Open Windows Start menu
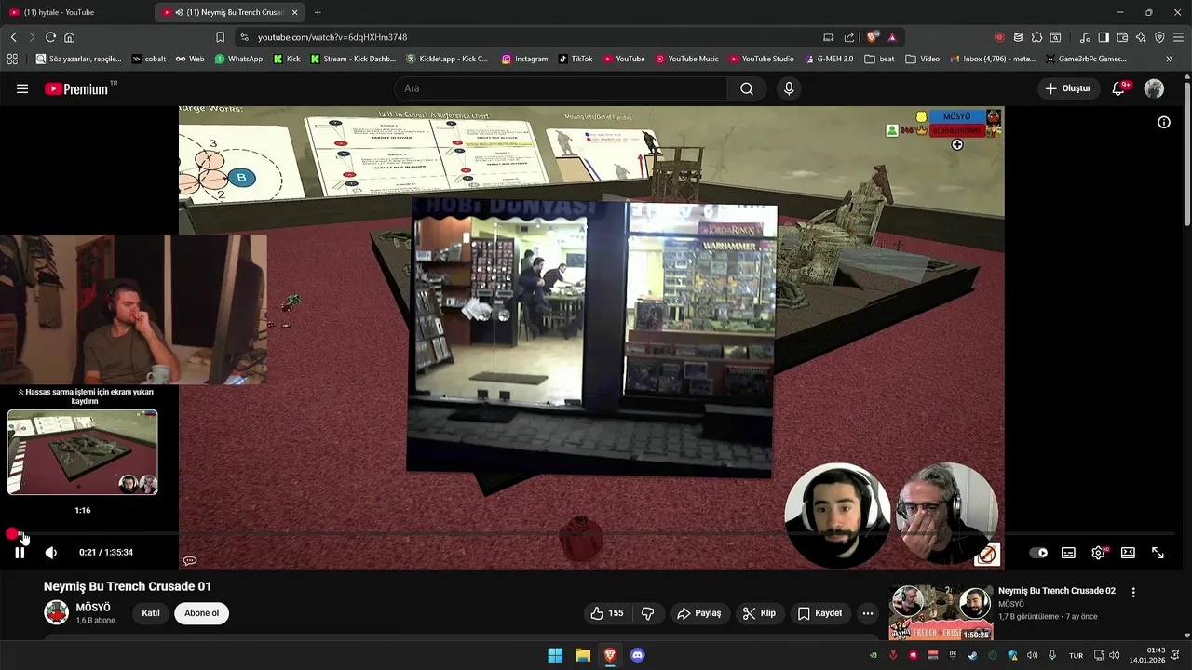The width and height of the screenshot is (1192, 670). (x=555, y=655)
